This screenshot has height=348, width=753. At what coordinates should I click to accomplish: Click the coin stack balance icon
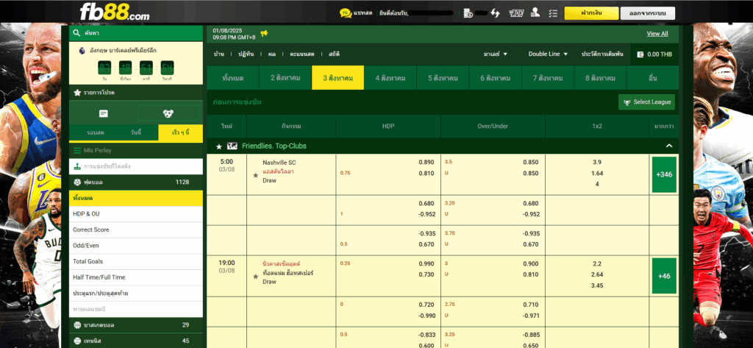[468, 13]
